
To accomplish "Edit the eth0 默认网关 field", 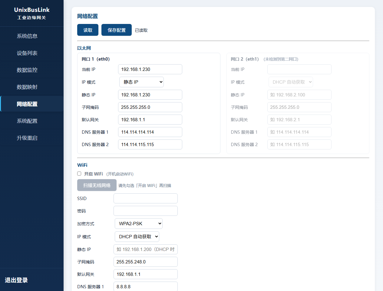I will (x=150, y=120).
